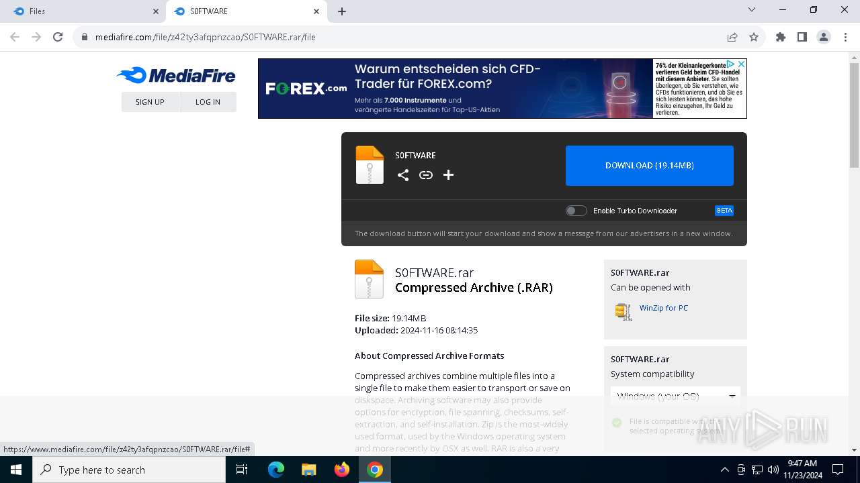Click the browser forward arrow
The image size is (860, 483).
coord(36,37)
